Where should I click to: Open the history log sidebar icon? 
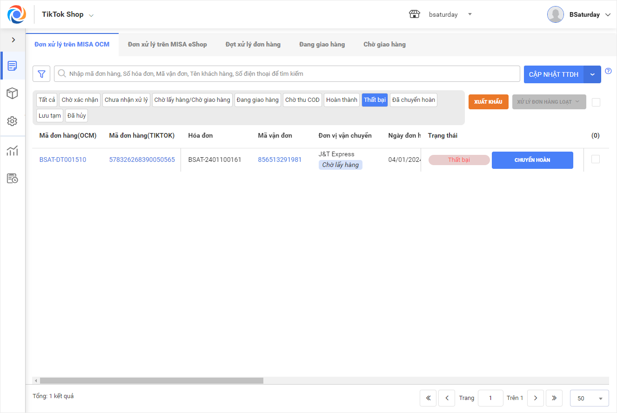click(x=13, y=179)
